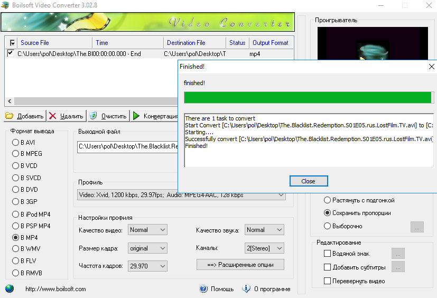Open Размер кадра dropdown
Viewport: 437px width, 298px height.
(147, 248)
